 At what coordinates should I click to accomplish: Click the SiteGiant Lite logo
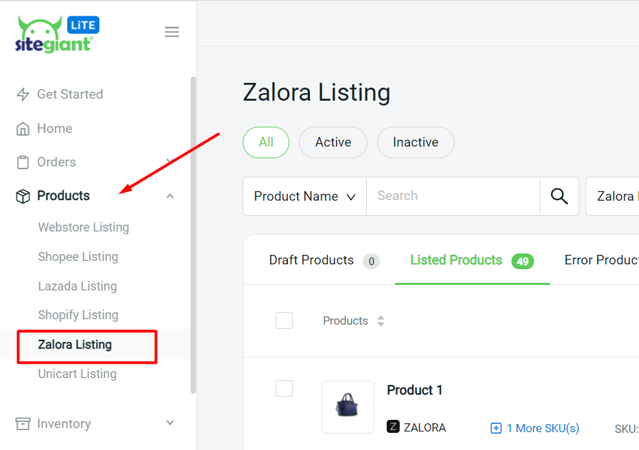pos(56,34)
